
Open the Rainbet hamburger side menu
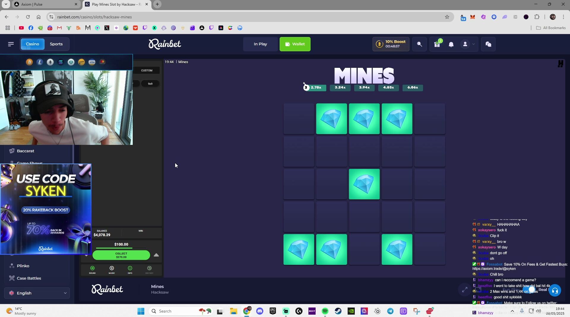(x=11, y=44)
